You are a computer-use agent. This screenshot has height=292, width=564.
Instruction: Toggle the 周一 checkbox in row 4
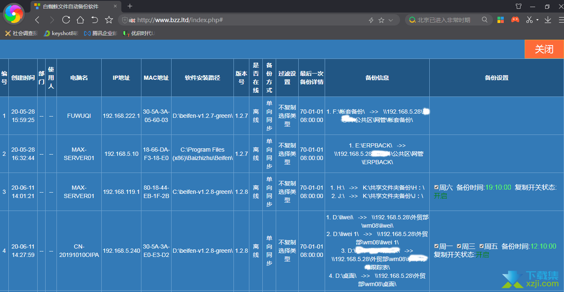(x=436, y=246)
